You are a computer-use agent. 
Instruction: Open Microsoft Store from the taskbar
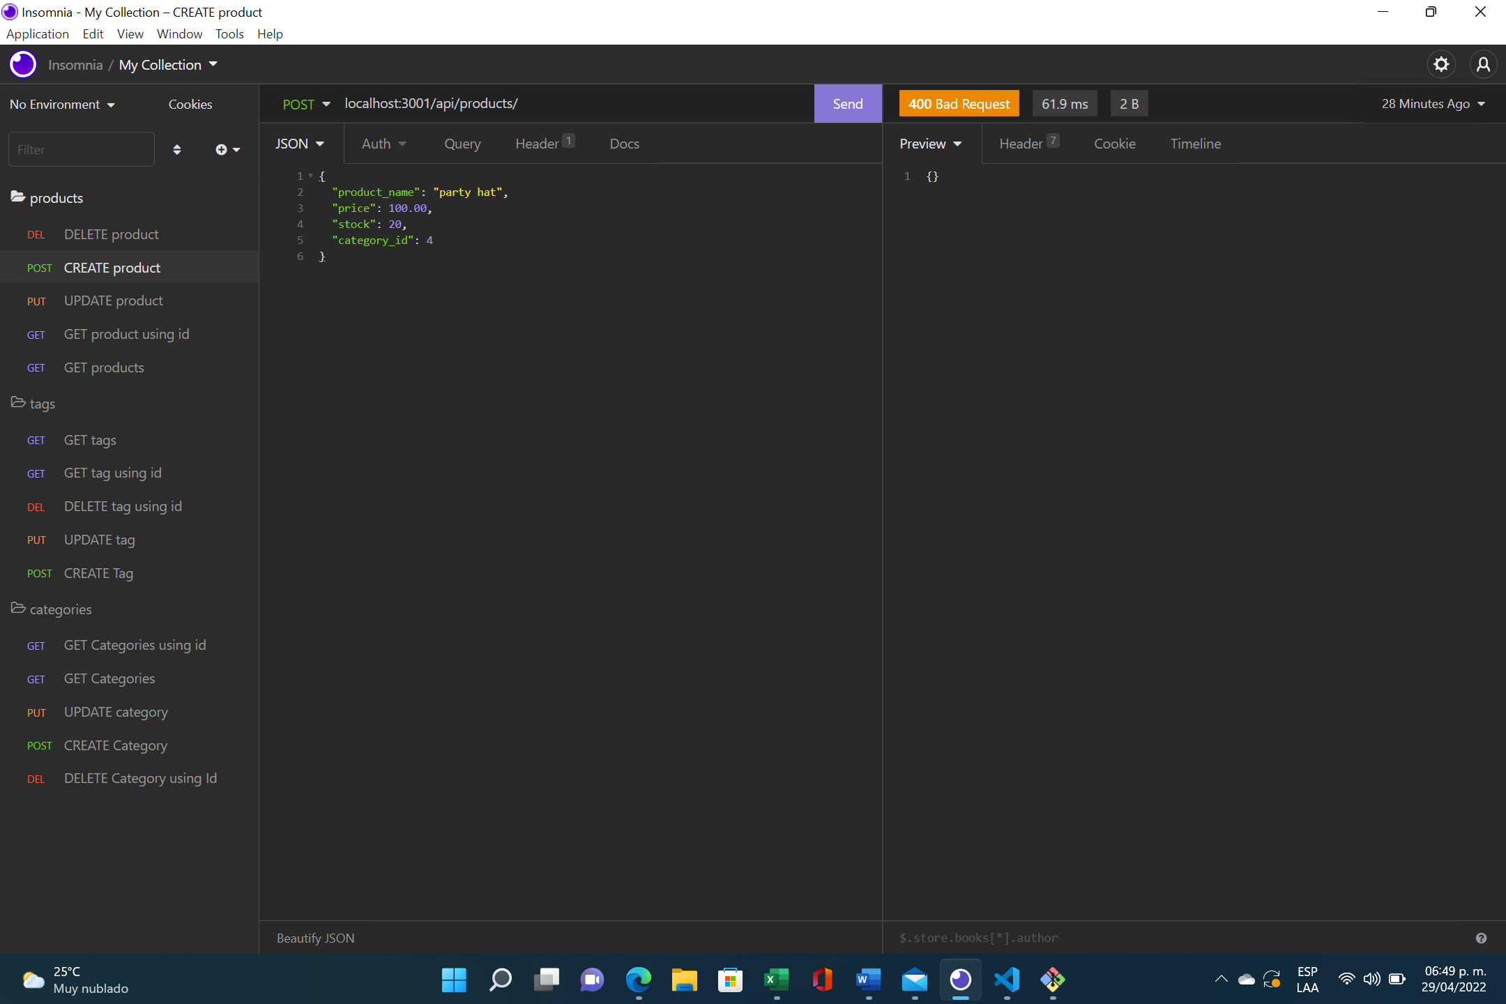tap(730, 980)
